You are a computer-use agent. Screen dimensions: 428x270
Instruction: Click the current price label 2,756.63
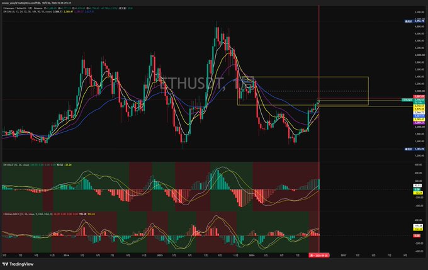click(x=419, y=100)
